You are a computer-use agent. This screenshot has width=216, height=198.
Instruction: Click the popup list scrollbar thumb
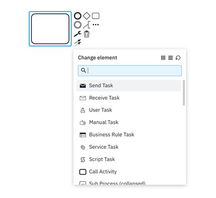point(184,93)
